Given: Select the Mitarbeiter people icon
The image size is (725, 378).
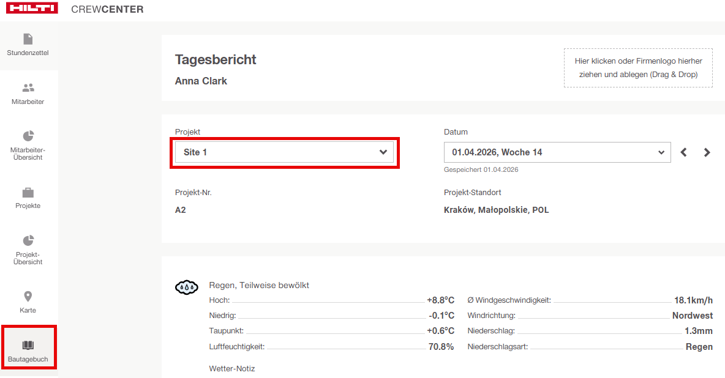Looking at the screenshot, I should pos(28,88).
